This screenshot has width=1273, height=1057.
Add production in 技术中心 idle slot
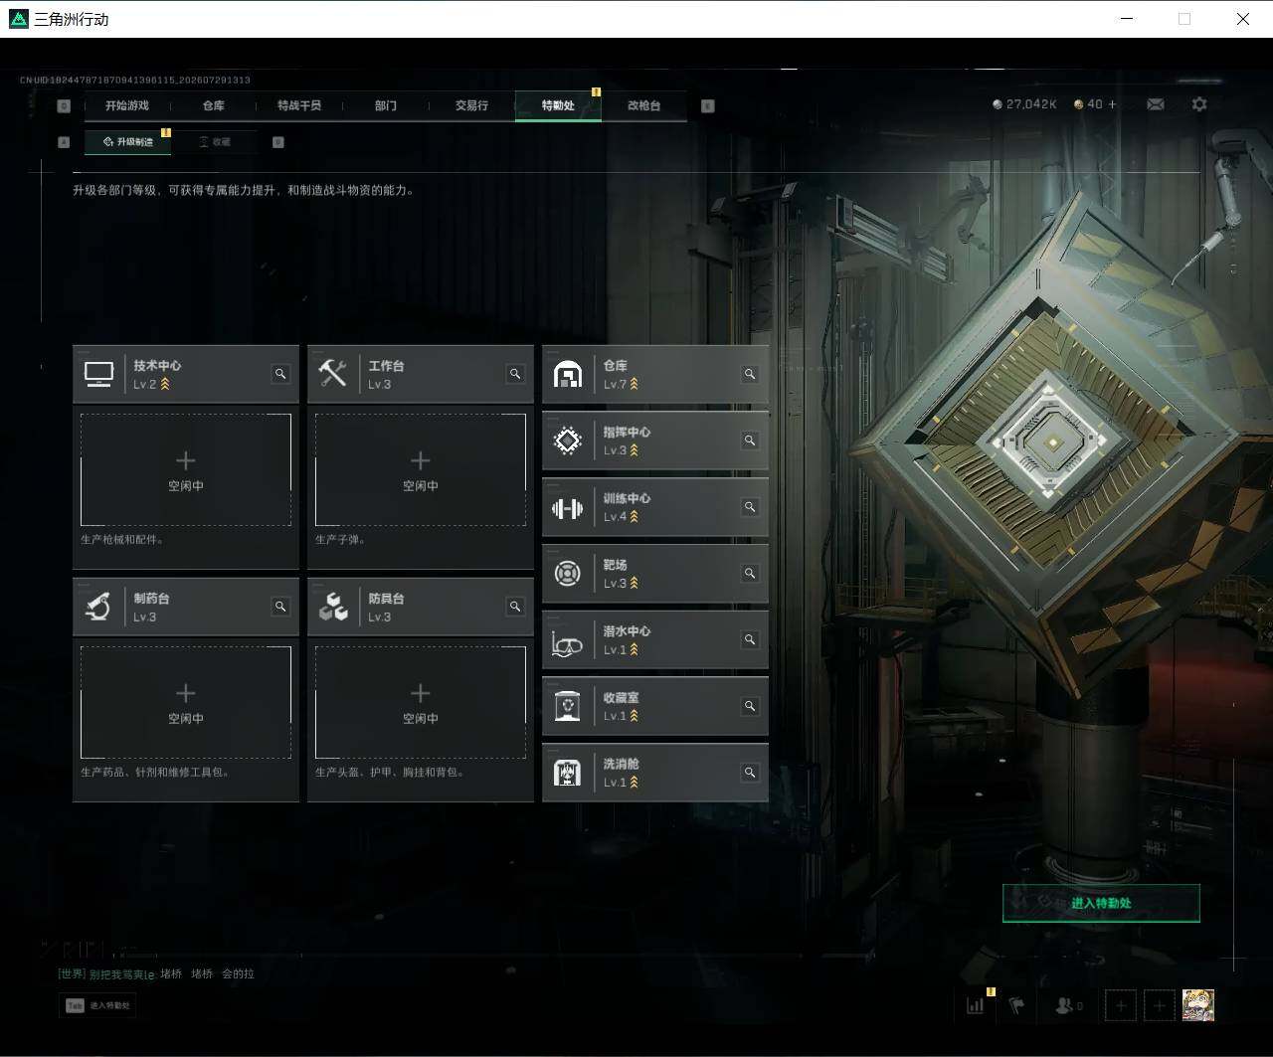click(186, 469)
